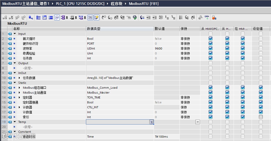Click the go to previous bookmark icon
This screenshot has width=271, height=141.
pos(193,18)
